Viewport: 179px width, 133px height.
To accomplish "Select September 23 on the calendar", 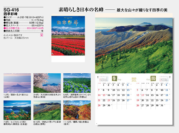I will click(x=109, y=100).
